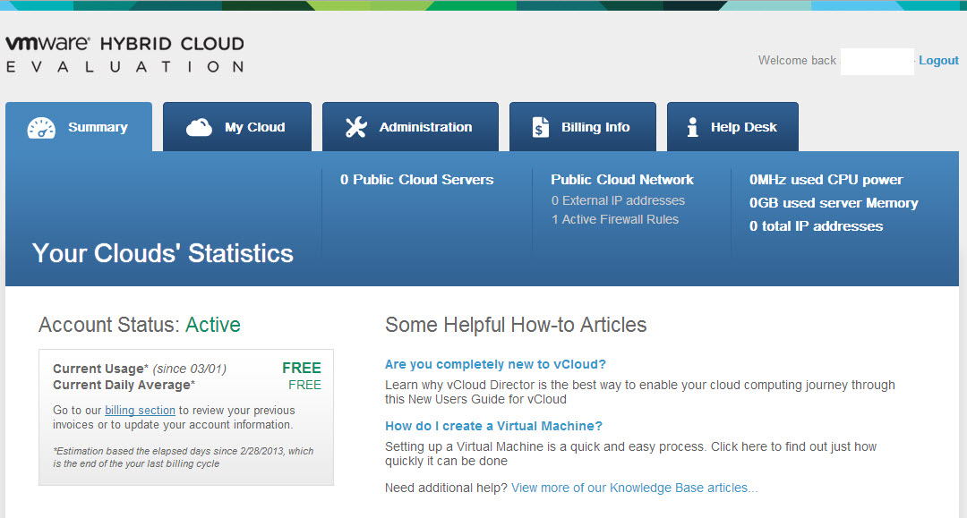This screenshot has height=518, width=967.
Task: Click the "0 Public Cloud Servers" statistic
Action: click(417, 179)
